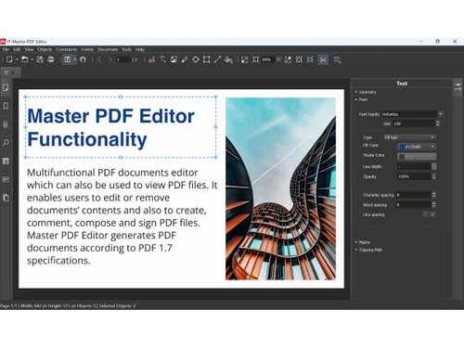Go to next page arrow
This screenshot has height=348, width=464.
tap(110, 59)
